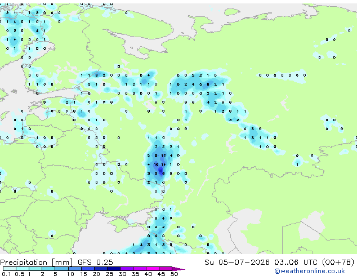357x276 pixels.
Task: Click the "(00+78)" forecast offset text
Action: (x=338, y=262)
